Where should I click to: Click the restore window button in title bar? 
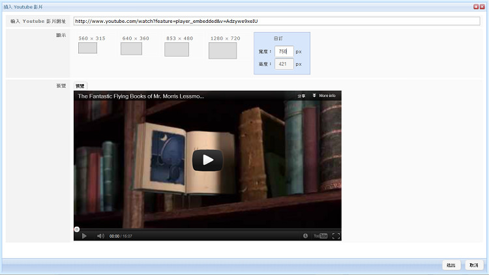(476, 7)
